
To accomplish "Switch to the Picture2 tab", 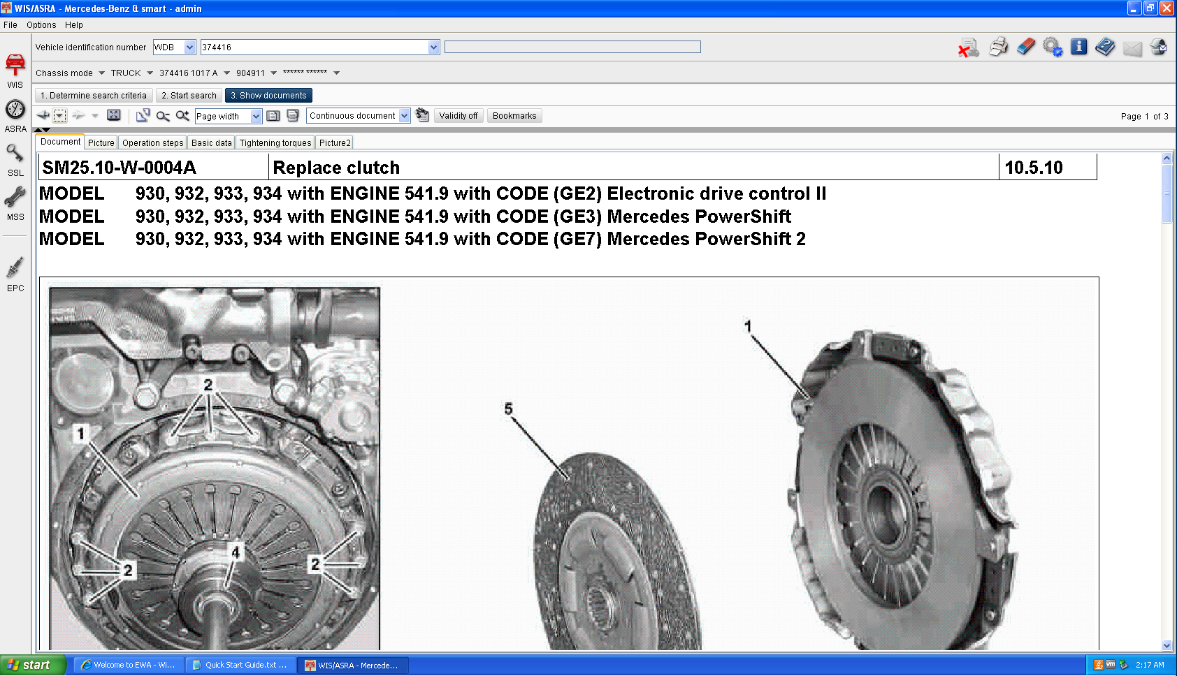I will coord(335,142).
